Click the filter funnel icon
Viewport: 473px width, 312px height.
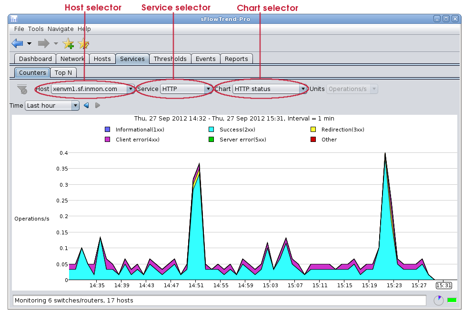tap(22, 89)
